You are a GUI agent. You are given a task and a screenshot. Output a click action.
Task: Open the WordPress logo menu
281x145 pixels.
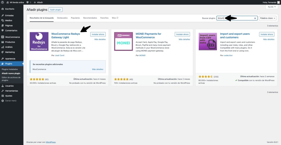click(x=2, y=2)
